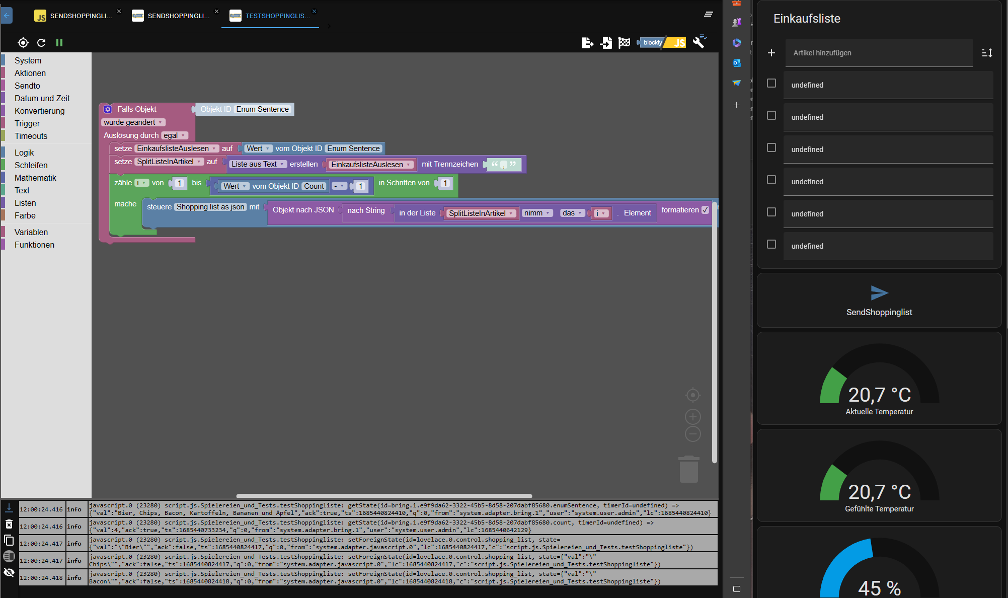
Task: Pause the running script
Action: coord(59,43)
